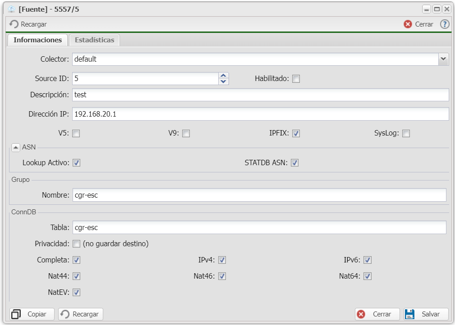Click the top toolbar Recargar icon
The height and width of the screenshot is (325, 455).
pos(14,24)
